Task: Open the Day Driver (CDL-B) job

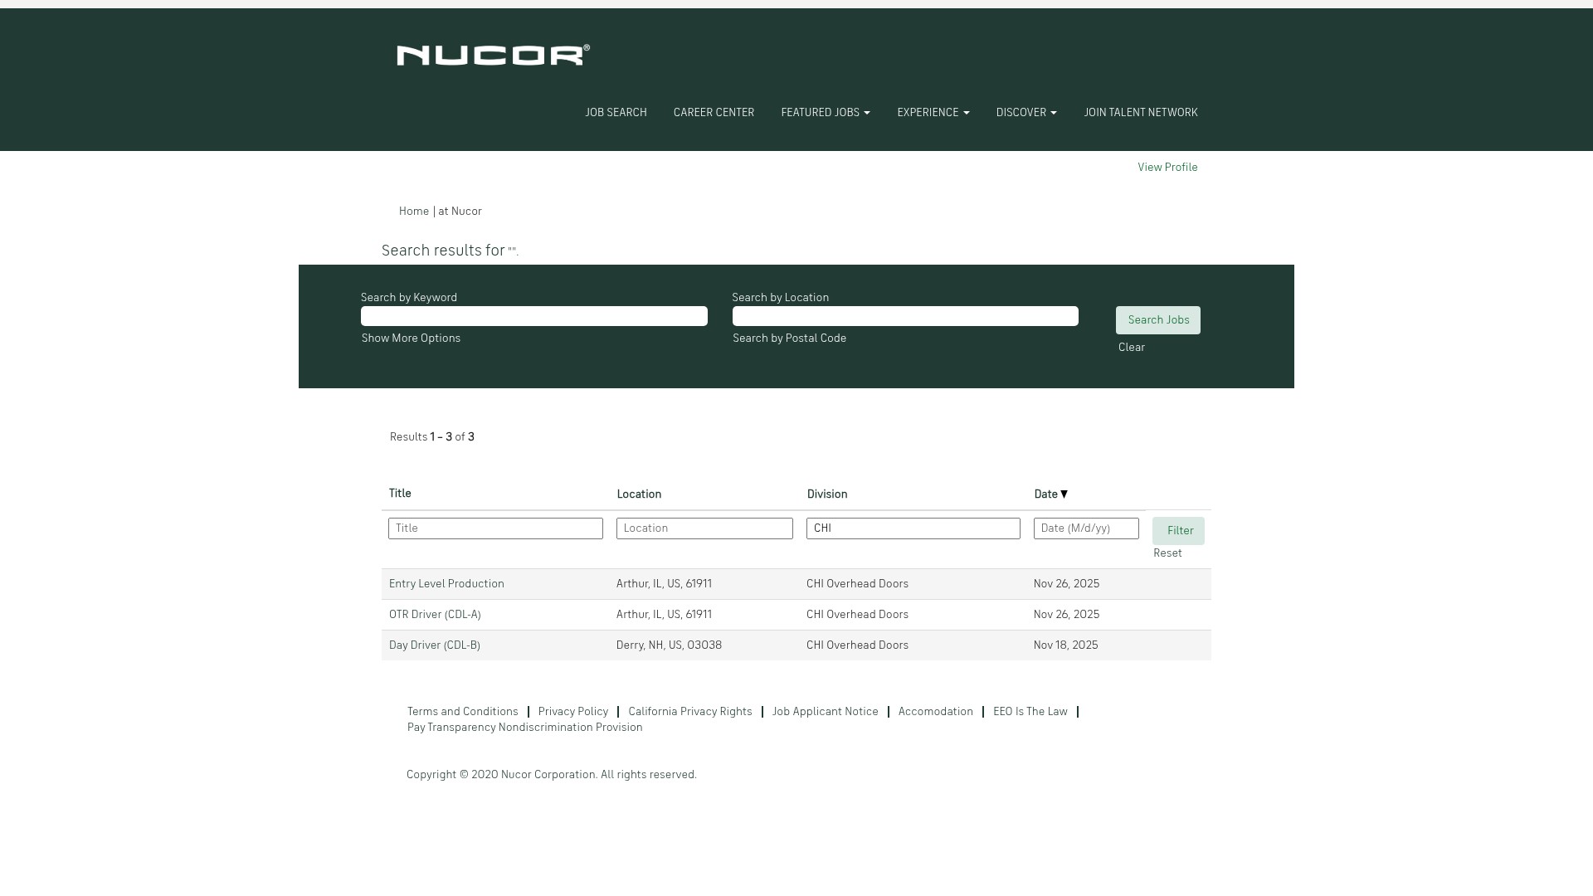Action: coord(434,645)
